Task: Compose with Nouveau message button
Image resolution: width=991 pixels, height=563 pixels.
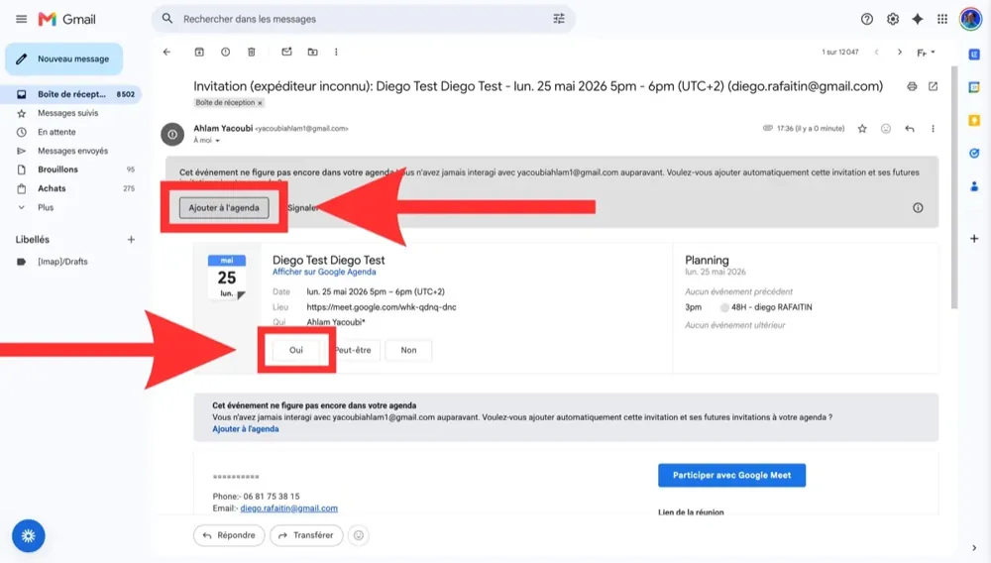Action: (63, 58)
